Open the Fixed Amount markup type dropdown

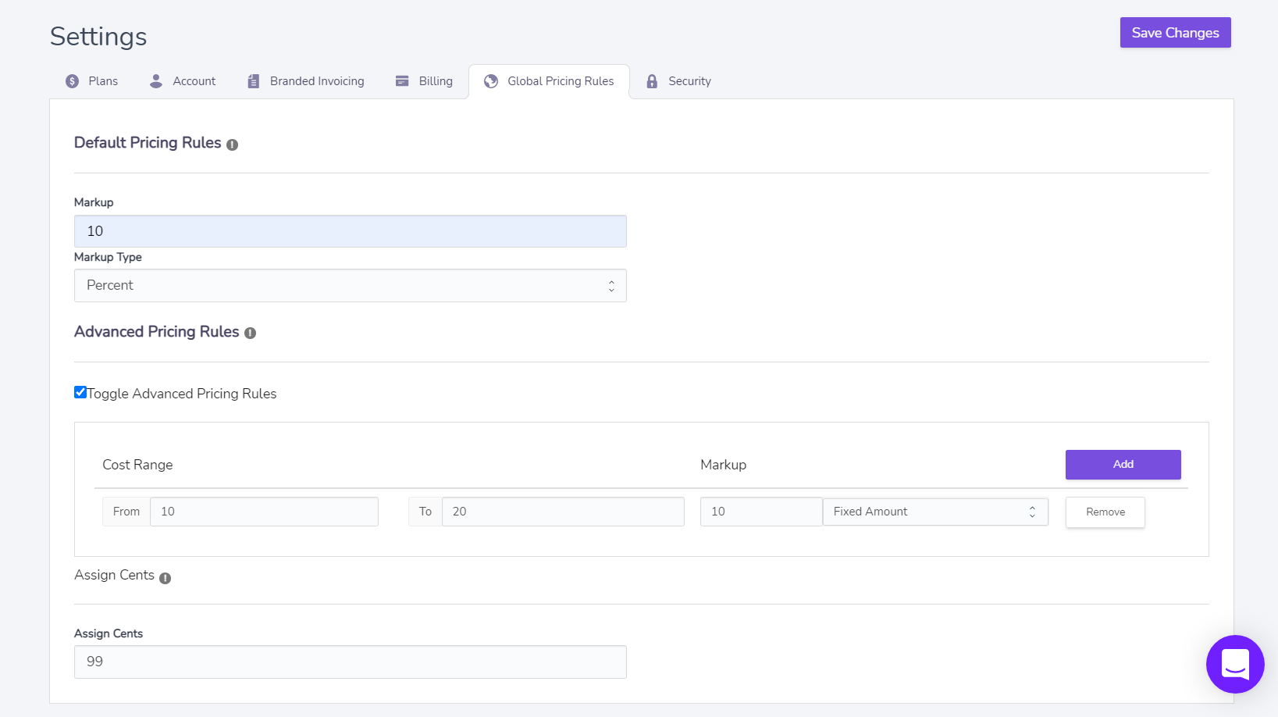pos(935,512)
